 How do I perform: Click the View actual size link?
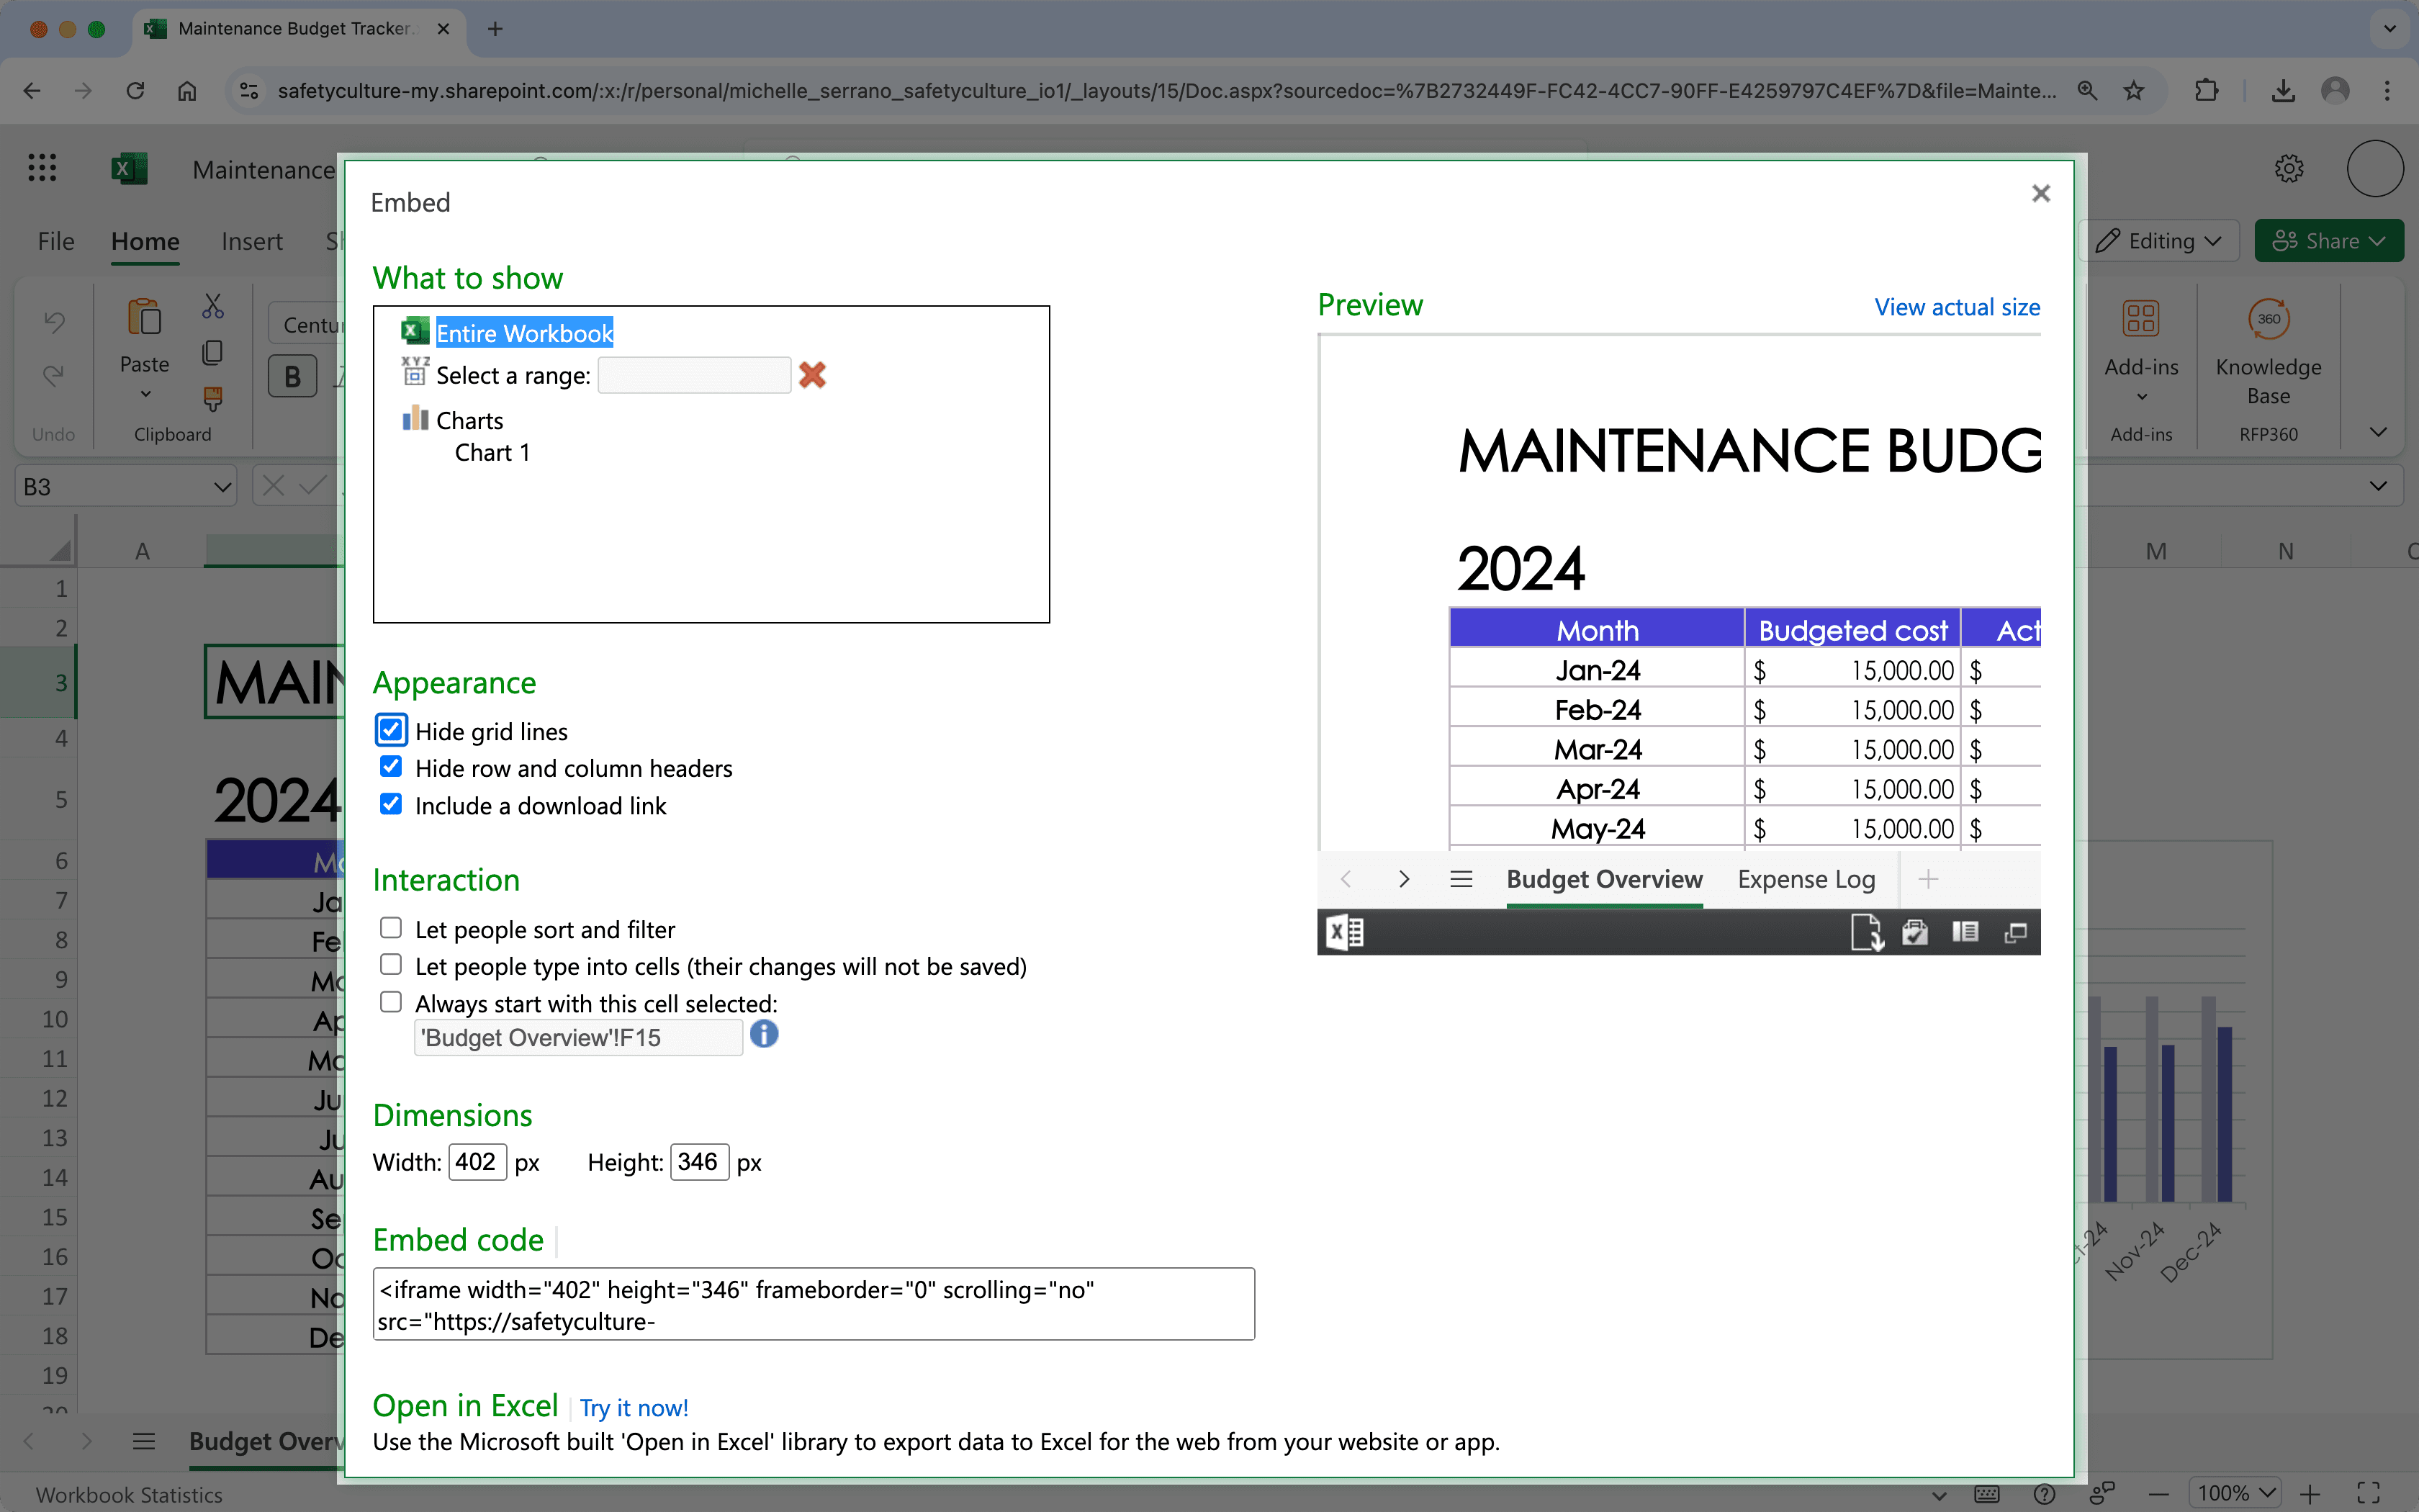pos(1955,307)
